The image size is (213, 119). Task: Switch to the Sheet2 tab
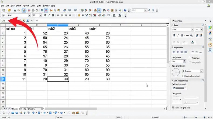[23, 109]
